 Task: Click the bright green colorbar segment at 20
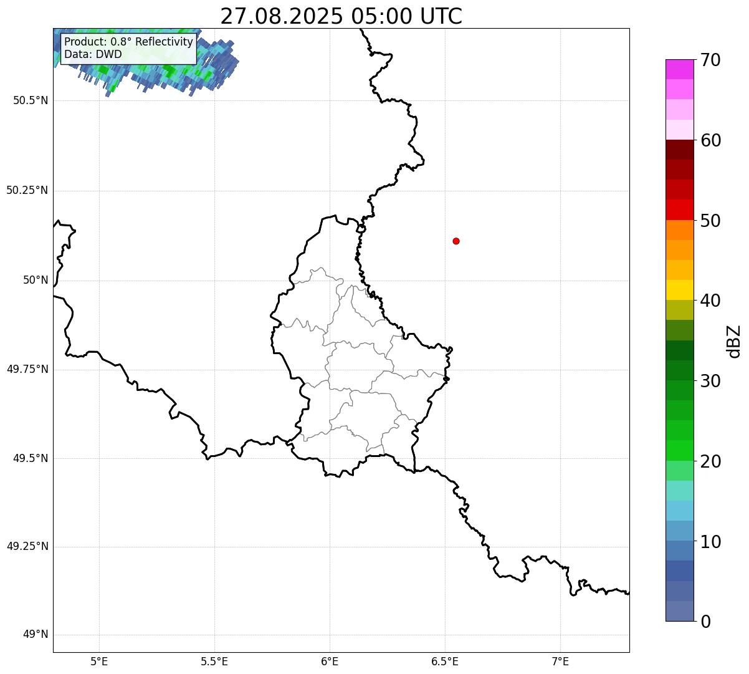680,451
